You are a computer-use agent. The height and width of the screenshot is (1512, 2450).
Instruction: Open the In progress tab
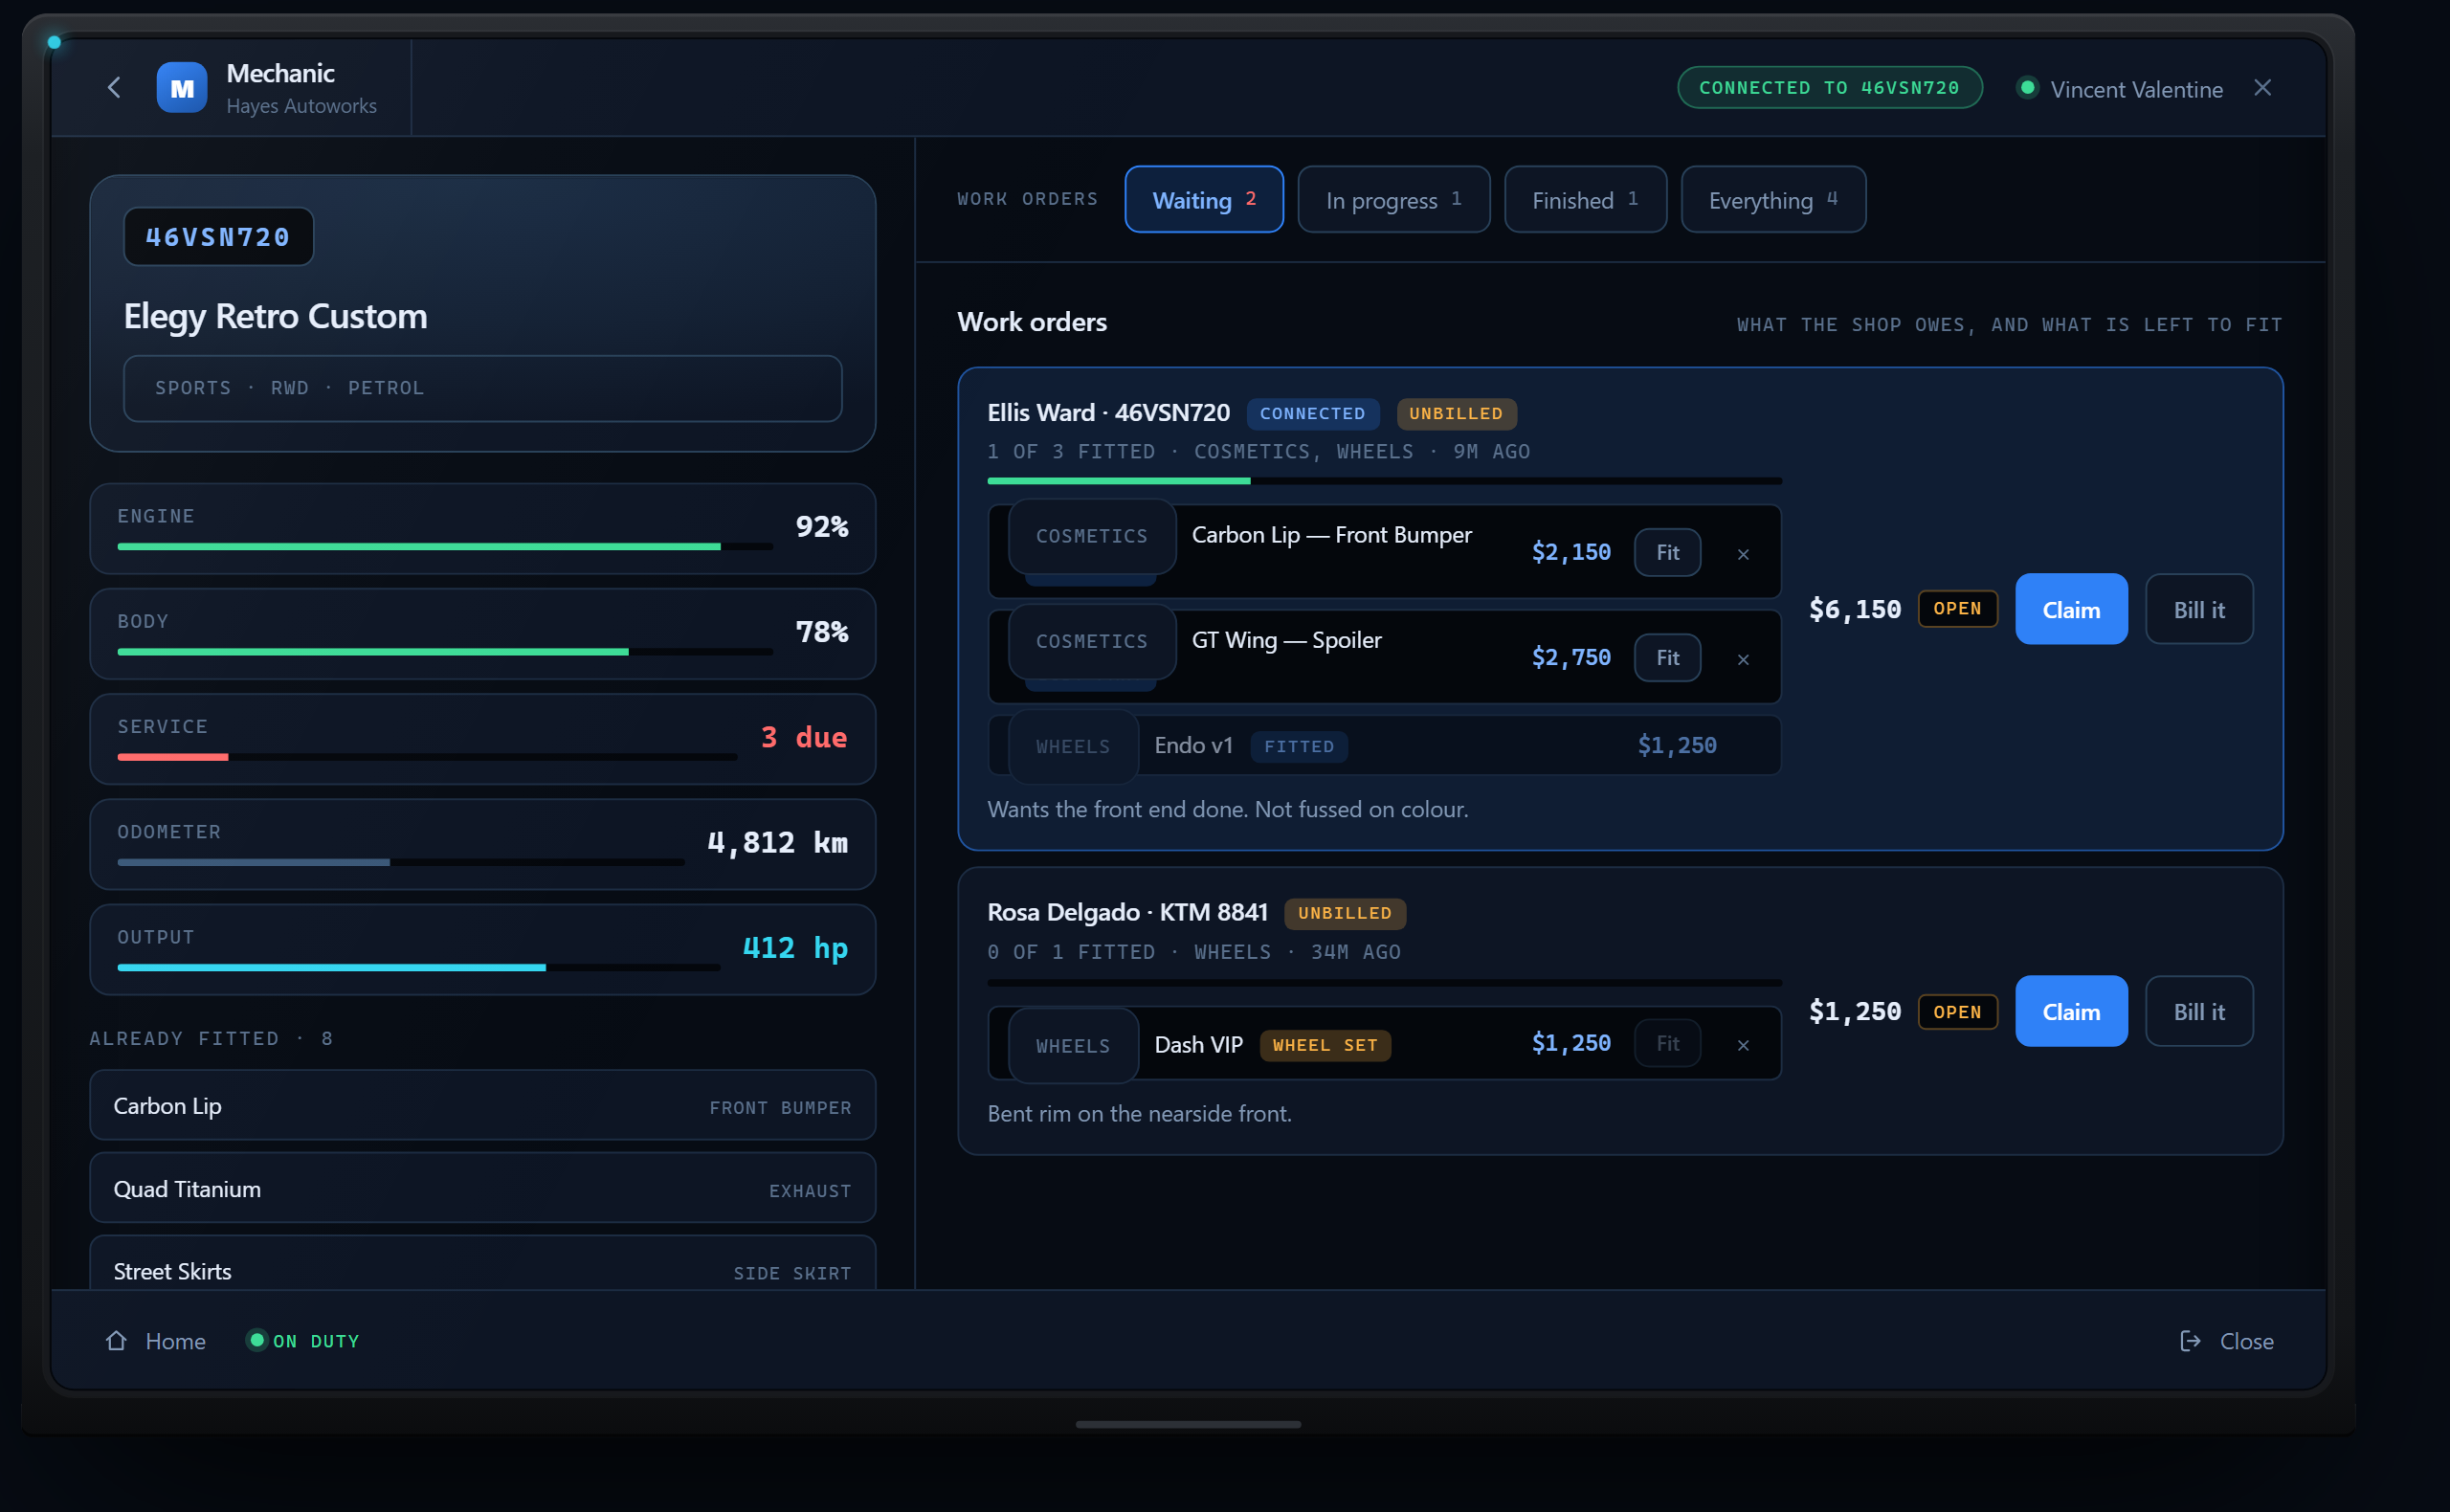(x=1394, y=200)
